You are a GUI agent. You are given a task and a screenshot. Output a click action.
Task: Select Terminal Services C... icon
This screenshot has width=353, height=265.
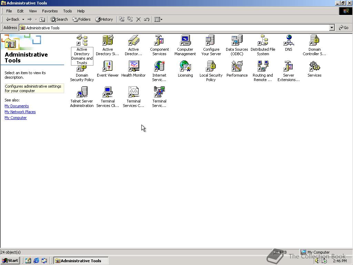(x=133, y=92)
